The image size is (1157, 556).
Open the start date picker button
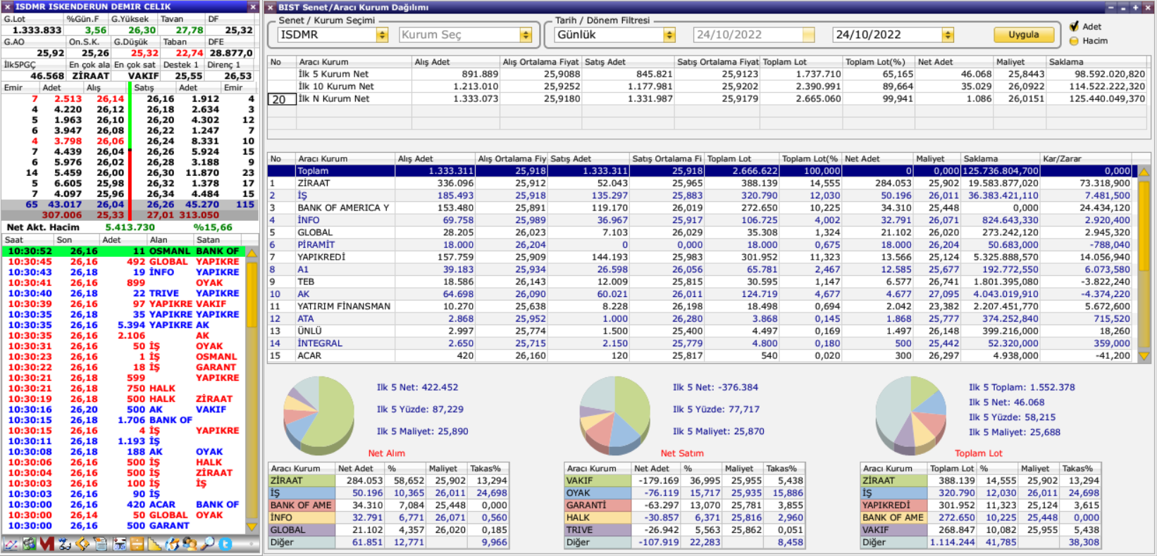[x=808, y=34]
